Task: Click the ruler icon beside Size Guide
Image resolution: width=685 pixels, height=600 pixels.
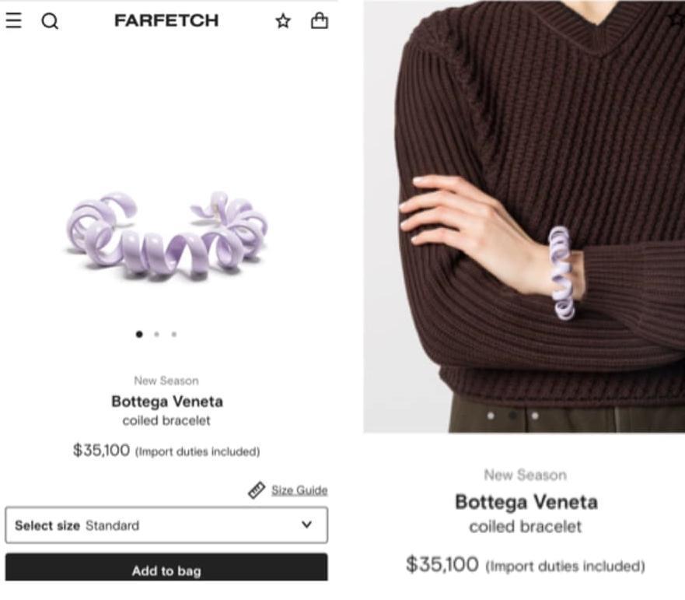Action: (257, 490)
